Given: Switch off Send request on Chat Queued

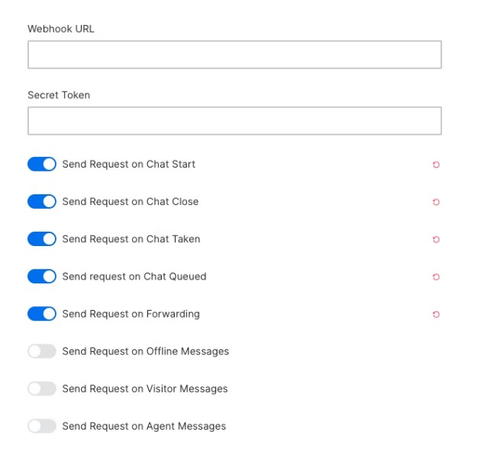Looking at the screenshot, I should (42, 277).
